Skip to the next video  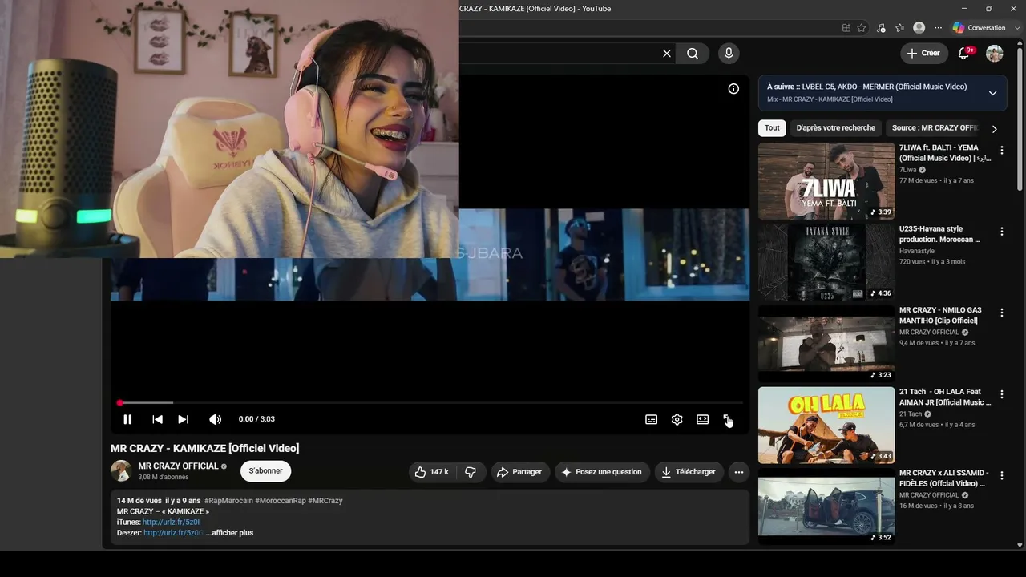point(184,419)
